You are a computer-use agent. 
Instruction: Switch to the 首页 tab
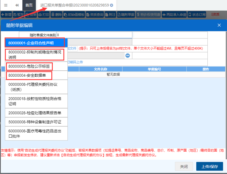29,5
